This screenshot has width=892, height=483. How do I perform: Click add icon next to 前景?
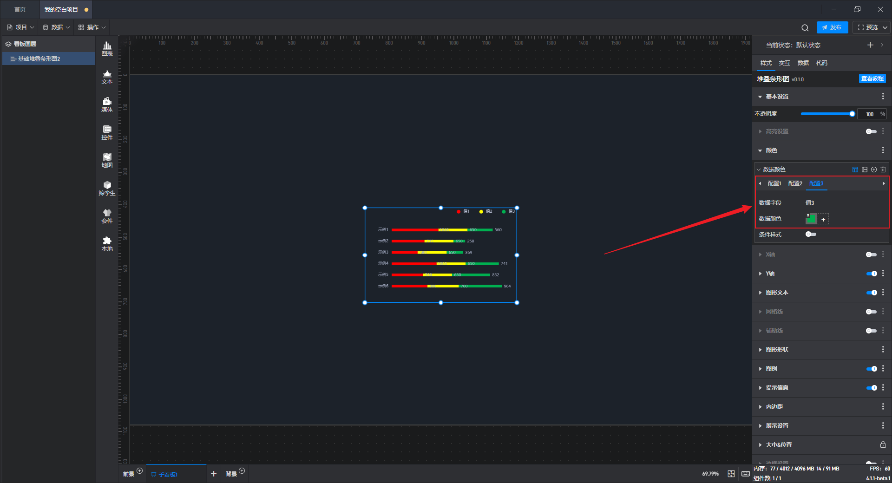point(139,470)
